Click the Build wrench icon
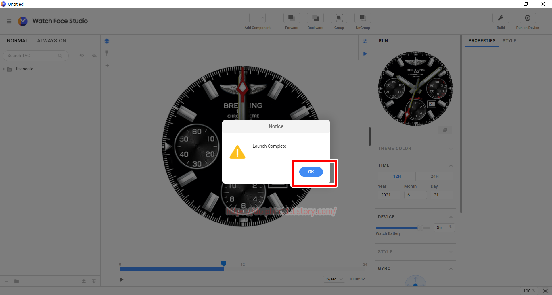552x295 pixels. [501, 18]
